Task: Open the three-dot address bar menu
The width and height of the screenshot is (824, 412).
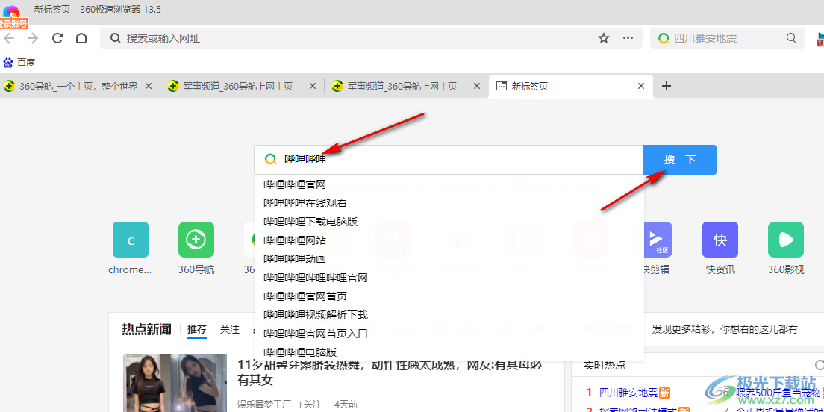Action: (628, 38)
